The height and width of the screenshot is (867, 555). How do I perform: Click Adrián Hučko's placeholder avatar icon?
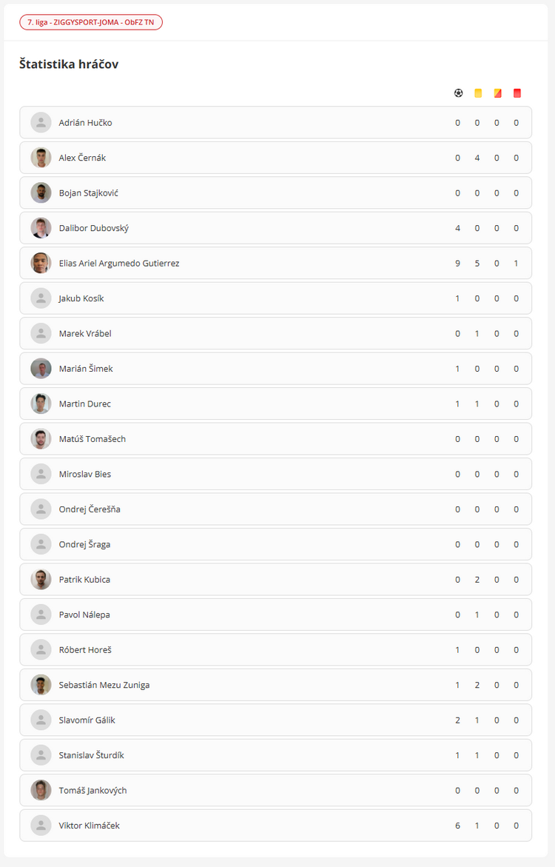41,123
